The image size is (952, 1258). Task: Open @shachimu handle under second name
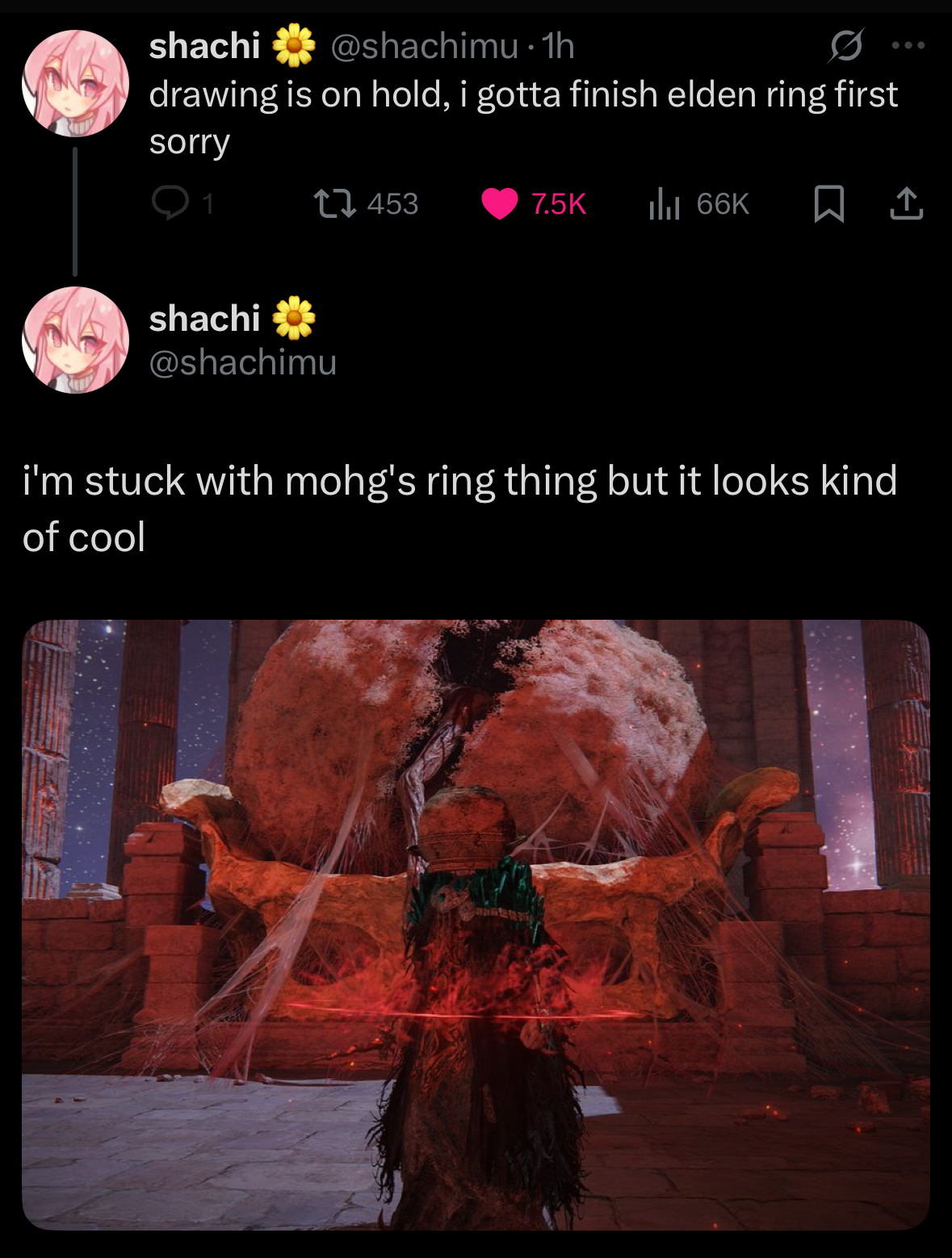pyautogui.click(x=243, y=362)
